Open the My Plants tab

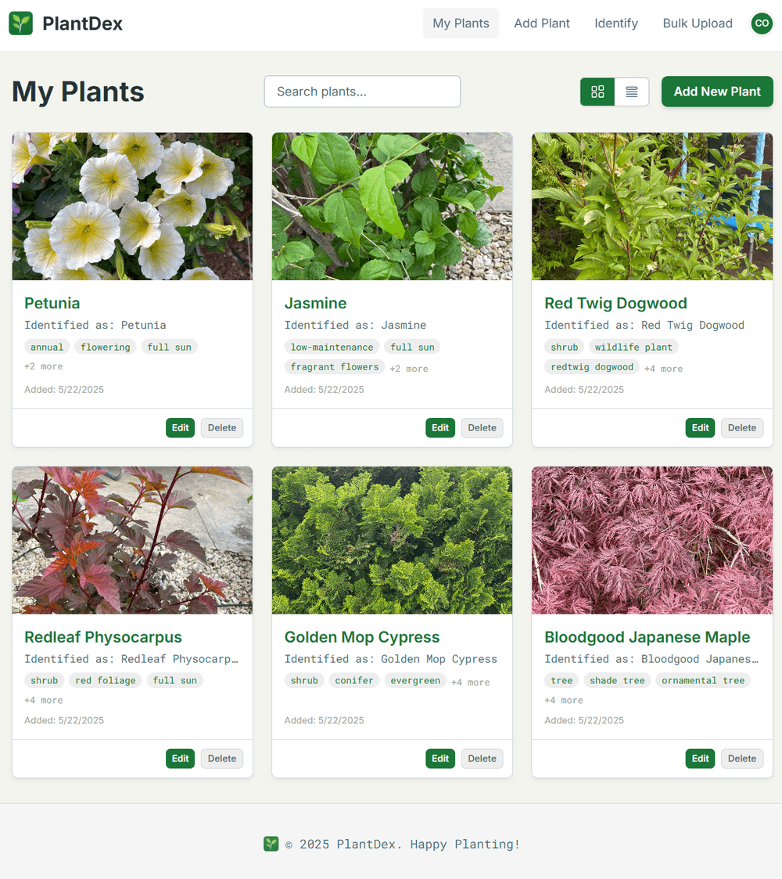click(x=461, y=23)
